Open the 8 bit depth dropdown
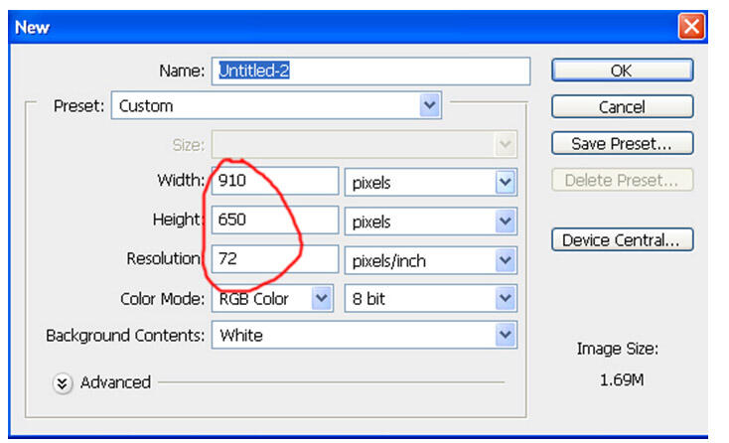729x443 pixels. pos(430,298)
